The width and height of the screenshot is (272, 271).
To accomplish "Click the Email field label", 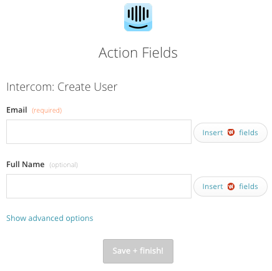I will [x=17, y=110].
